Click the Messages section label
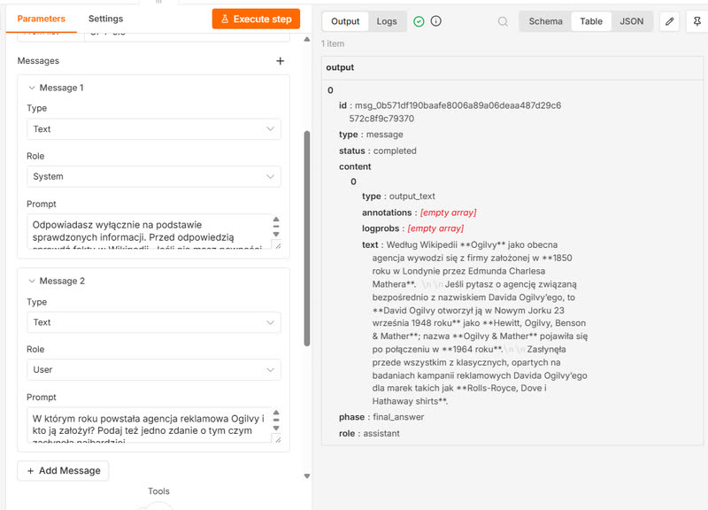The height and width of the screenshot is (510, 708). 38,60
